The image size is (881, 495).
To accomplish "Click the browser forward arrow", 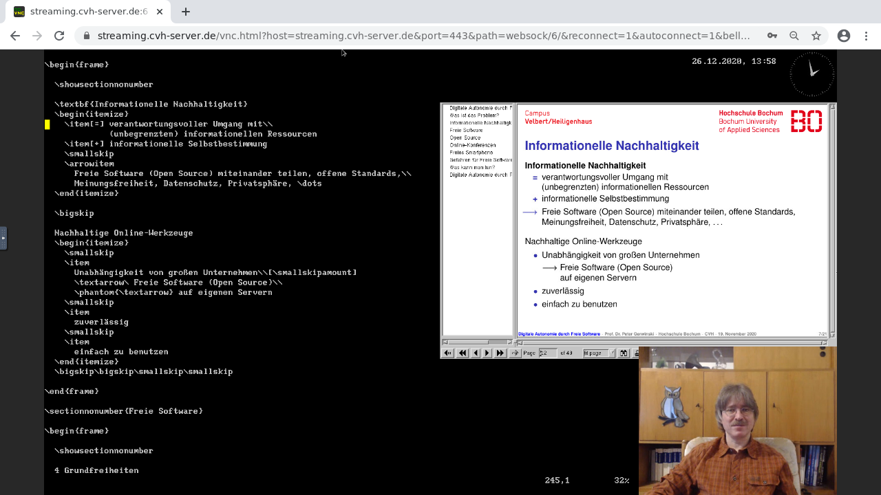I will pyautogui.click(x=37, y=36).
